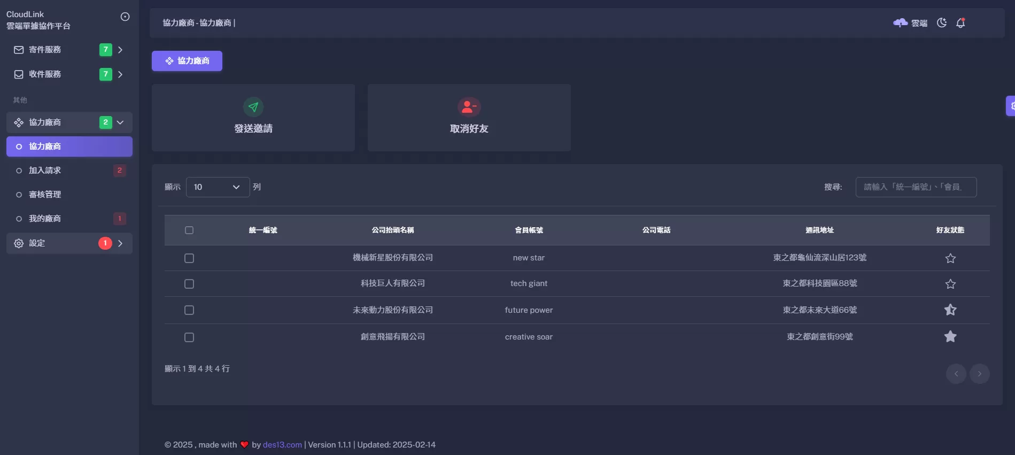Check the select-all header checkbox

pyautogui.click(x=189, y=230)
